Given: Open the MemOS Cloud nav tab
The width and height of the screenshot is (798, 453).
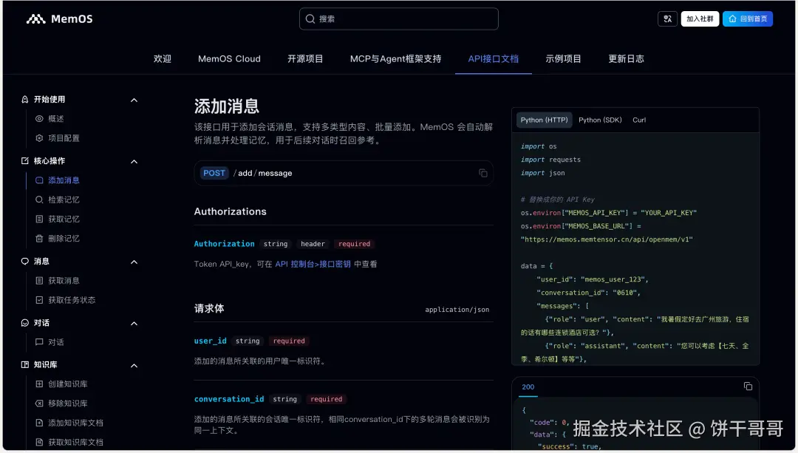Looking at the screenshot, I should click(x=229, y=59).
